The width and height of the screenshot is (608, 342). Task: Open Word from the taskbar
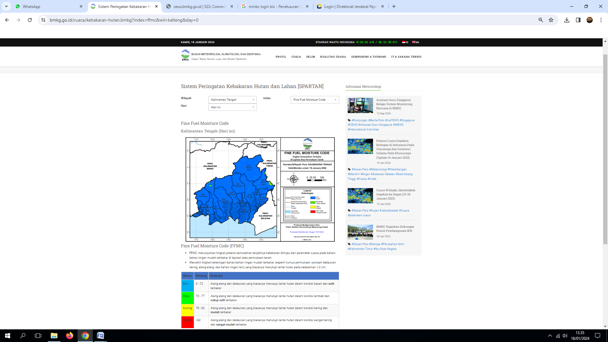(x=100, y=336)
